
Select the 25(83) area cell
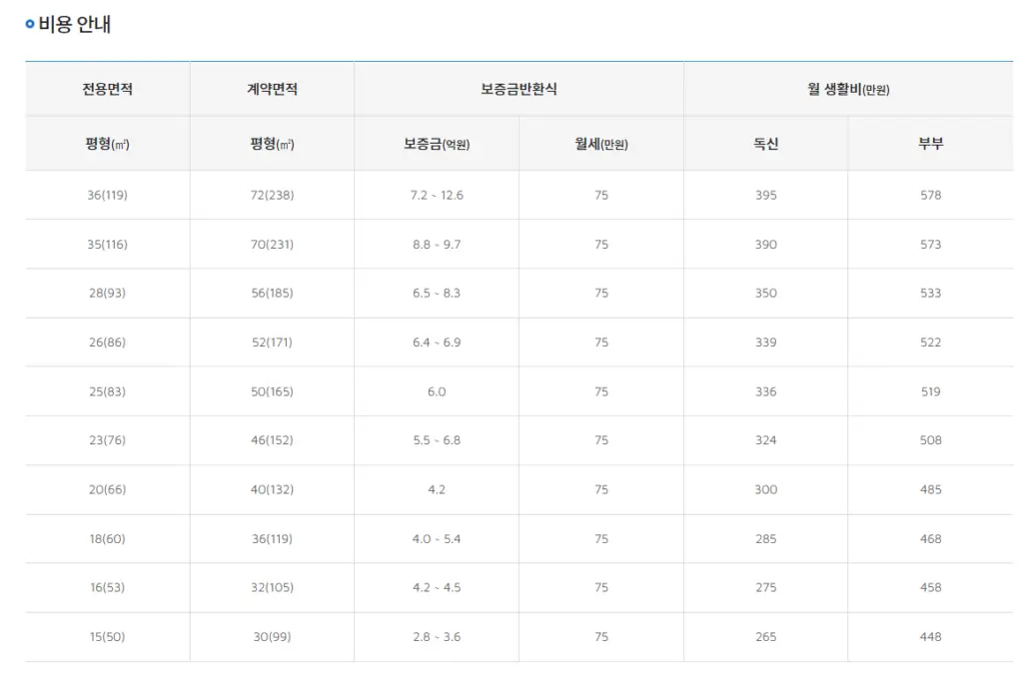click(108, 391)
